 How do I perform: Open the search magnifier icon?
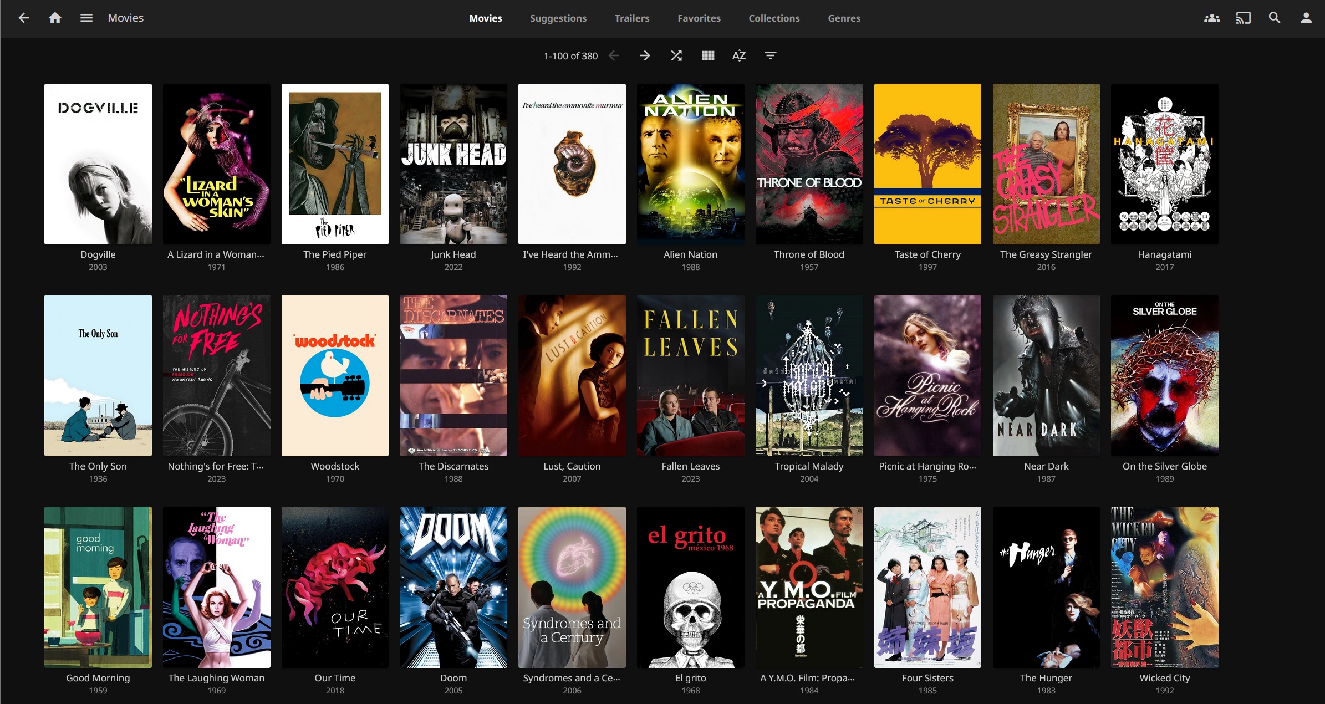pos(1275,18)
